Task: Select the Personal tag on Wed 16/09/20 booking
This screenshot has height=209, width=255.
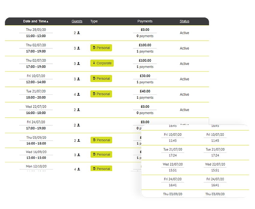Action: click(101, 155)
